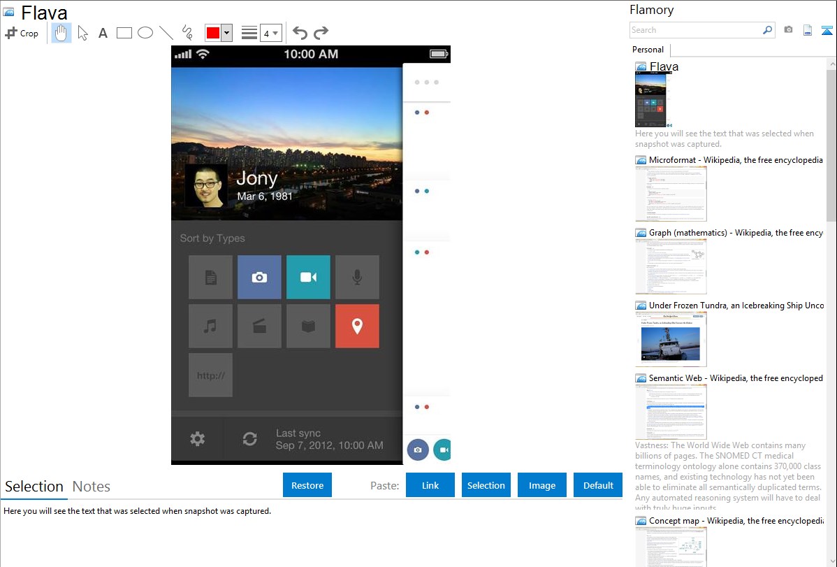Click the Paste Link button
This screenshot has width=837, height=567.
[x=430, y=485]
